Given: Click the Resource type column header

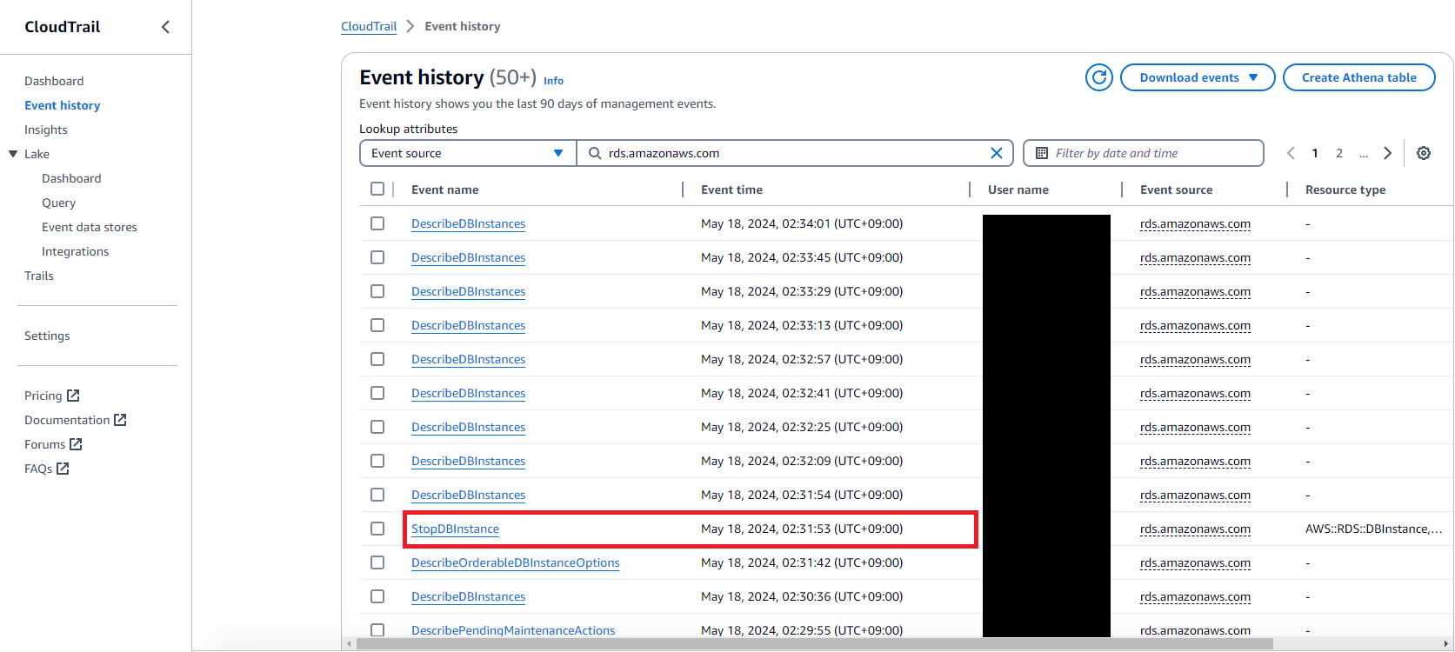Looking at the screenshot, I should 1345,190.
